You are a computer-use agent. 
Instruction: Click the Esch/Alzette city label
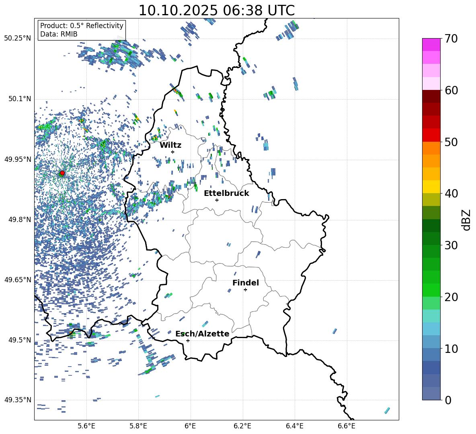click(x=202, y=334)
